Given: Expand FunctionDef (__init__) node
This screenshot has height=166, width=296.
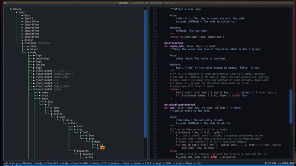Looking at the screenshot, I should pos(34,71).
